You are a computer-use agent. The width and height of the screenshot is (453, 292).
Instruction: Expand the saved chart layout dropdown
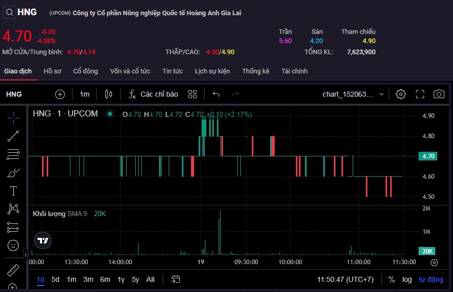[x=382, y=94]
